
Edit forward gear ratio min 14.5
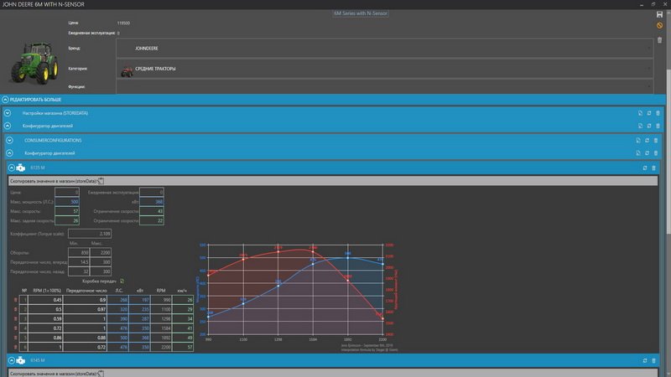tap(79, 262)
